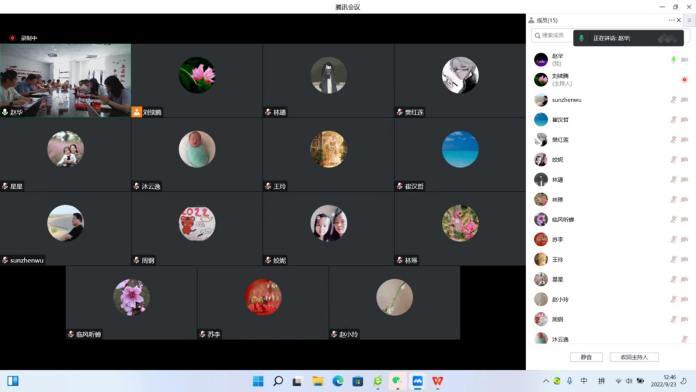Click the muted microphone icon beside 樊红莲
Viewport: 696px width, 392px height.
[673, 140]
